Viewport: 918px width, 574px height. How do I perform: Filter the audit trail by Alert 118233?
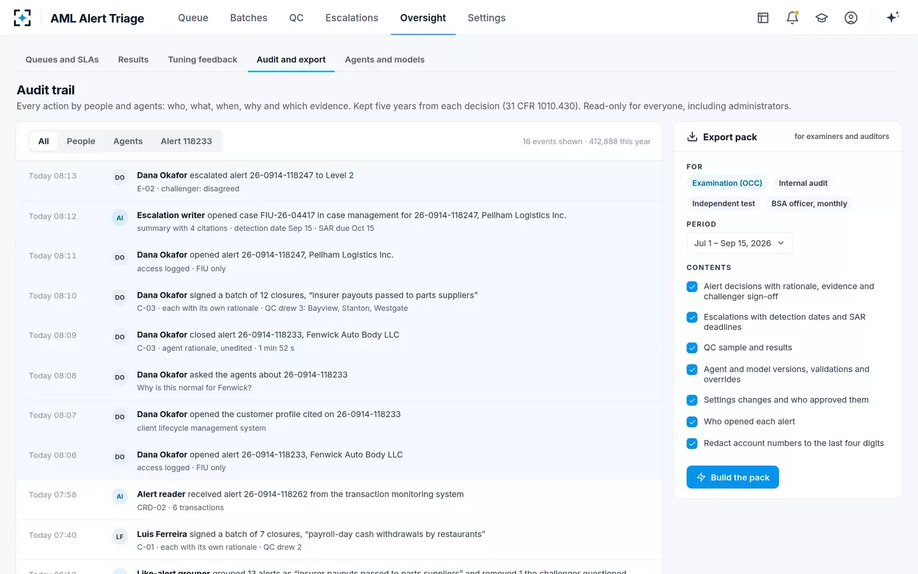186,141
